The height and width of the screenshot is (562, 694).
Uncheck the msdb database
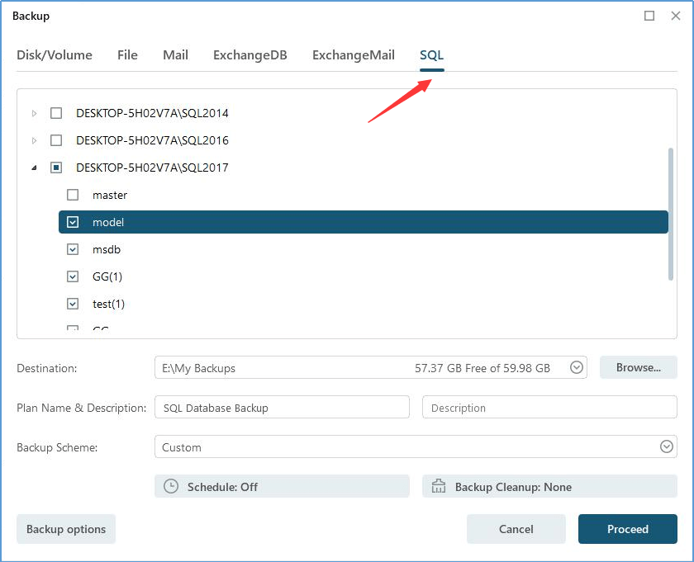tap(72, 249)
